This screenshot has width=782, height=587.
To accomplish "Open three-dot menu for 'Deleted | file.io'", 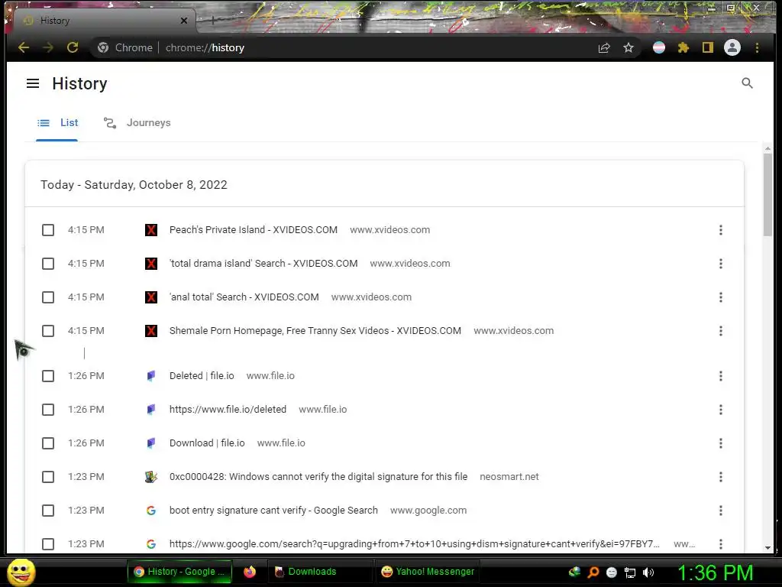I will point(721,376).
